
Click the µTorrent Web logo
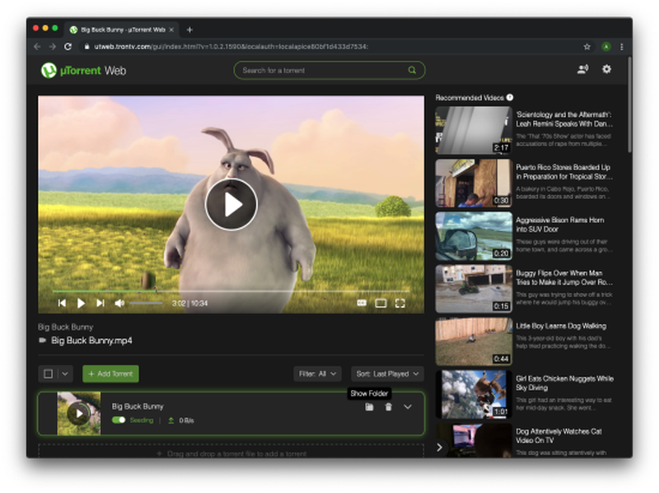(83, 70)
